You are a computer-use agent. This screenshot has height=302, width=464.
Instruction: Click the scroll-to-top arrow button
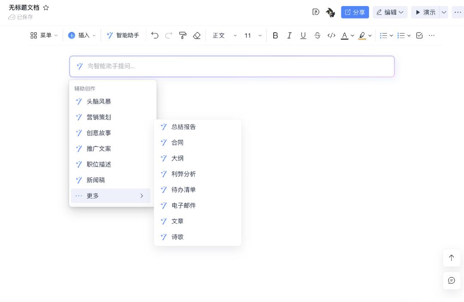coord(452,258)
